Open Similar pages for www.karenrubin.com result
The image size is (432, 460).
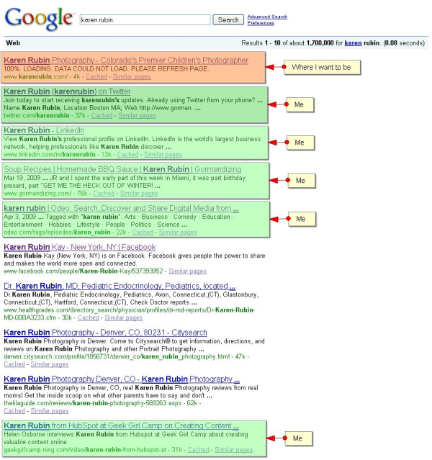(x=132, y=76)
